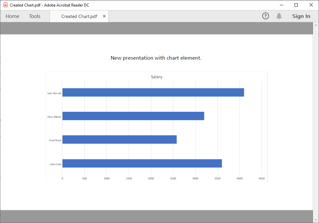
Task: Click the 'New presentation with chart element' heading
Action: click(156, 58)
